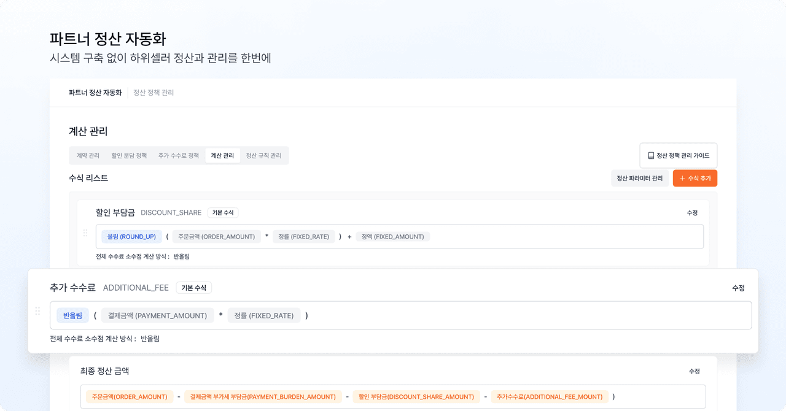Open 정산 정책 관리 in top navigation
Viewport: 786px width, 411px height.
[154, 93]
